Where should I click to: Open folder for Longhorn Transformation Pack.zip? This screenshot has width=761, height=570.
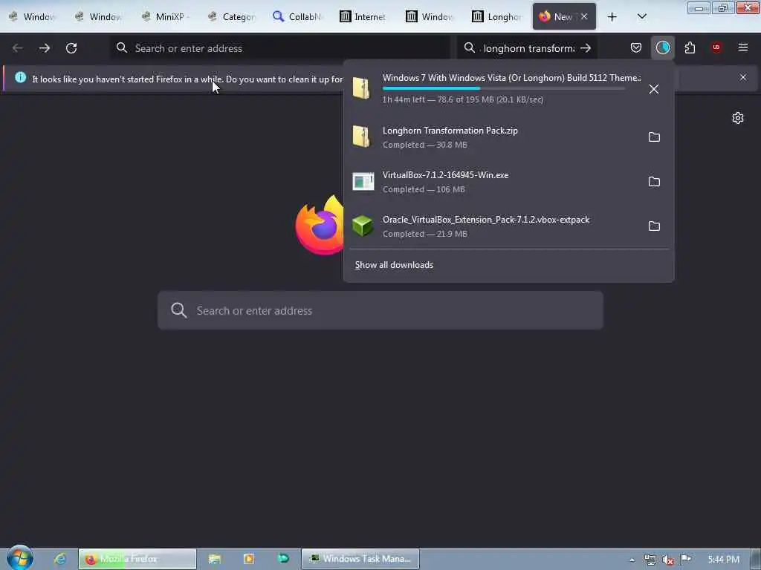coord(654,137)
